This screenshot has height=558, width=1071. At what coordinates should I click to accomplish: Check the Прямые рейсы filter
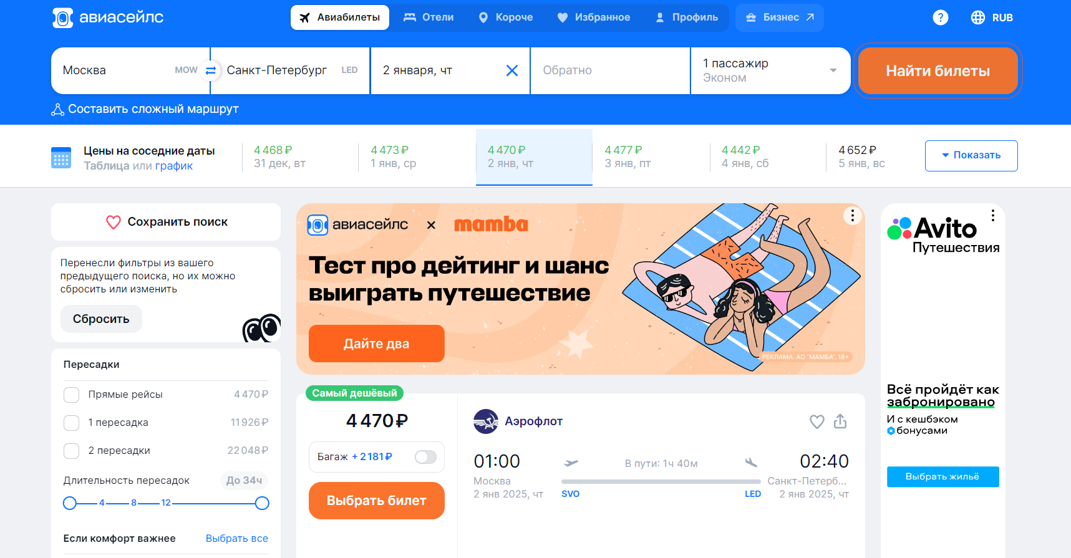(72, 395)
